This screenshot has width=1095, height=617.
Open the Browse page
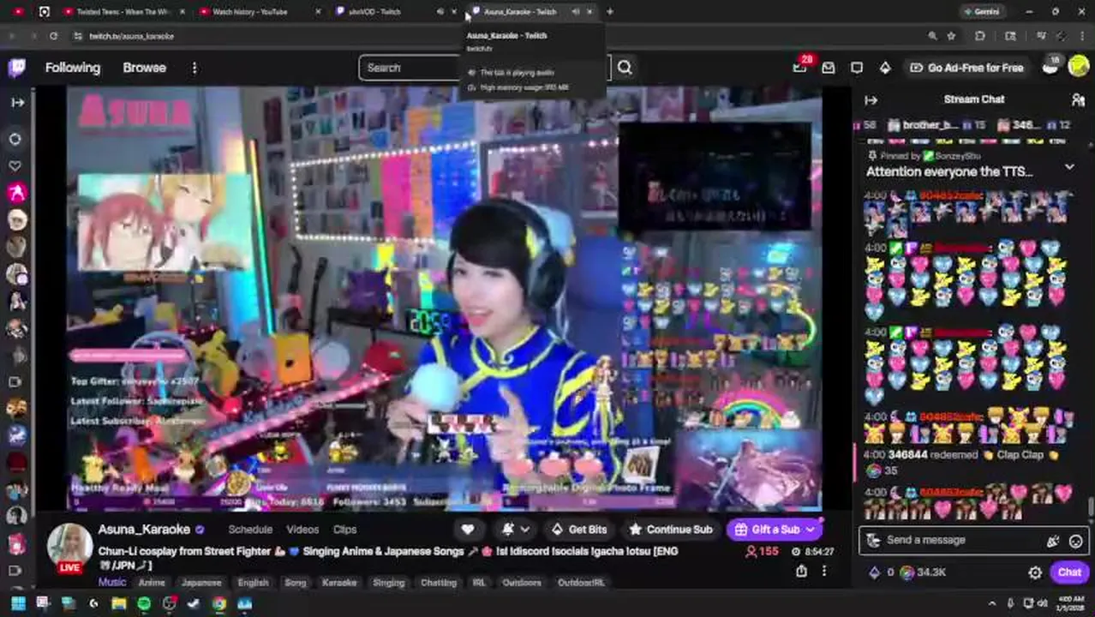[x=144, y=68]
